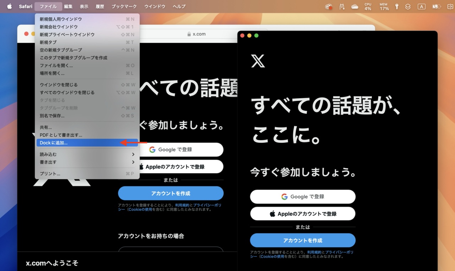Select ファイルを開く... menu entry
The width and height of the screenshot is (455, 271).
[87, 66]
